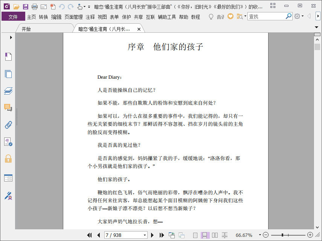Image resolution: width=322 pixels, height=241 pixels.
Task: Open the 保护 ribbon tab
Action: pos(126,17)
